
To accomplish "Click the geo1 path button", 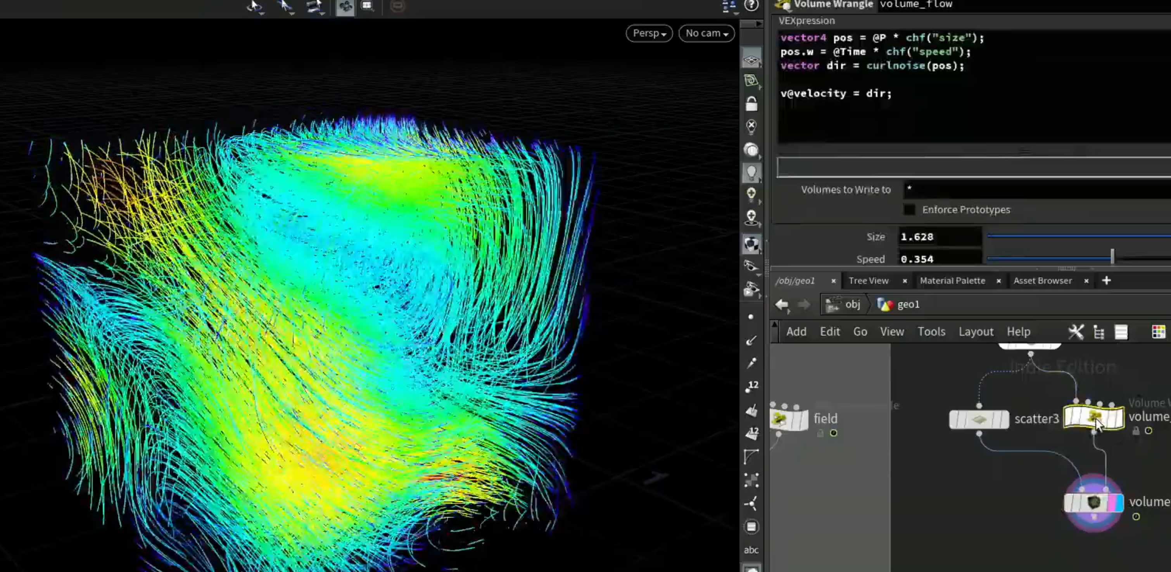I will [x=899, y=304].
